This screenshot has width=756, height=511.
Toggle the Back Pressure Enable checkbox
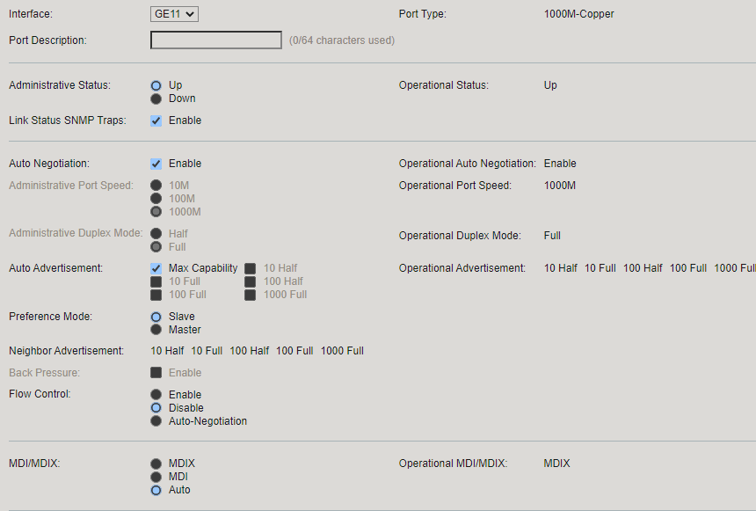click(x=156, y=373)
